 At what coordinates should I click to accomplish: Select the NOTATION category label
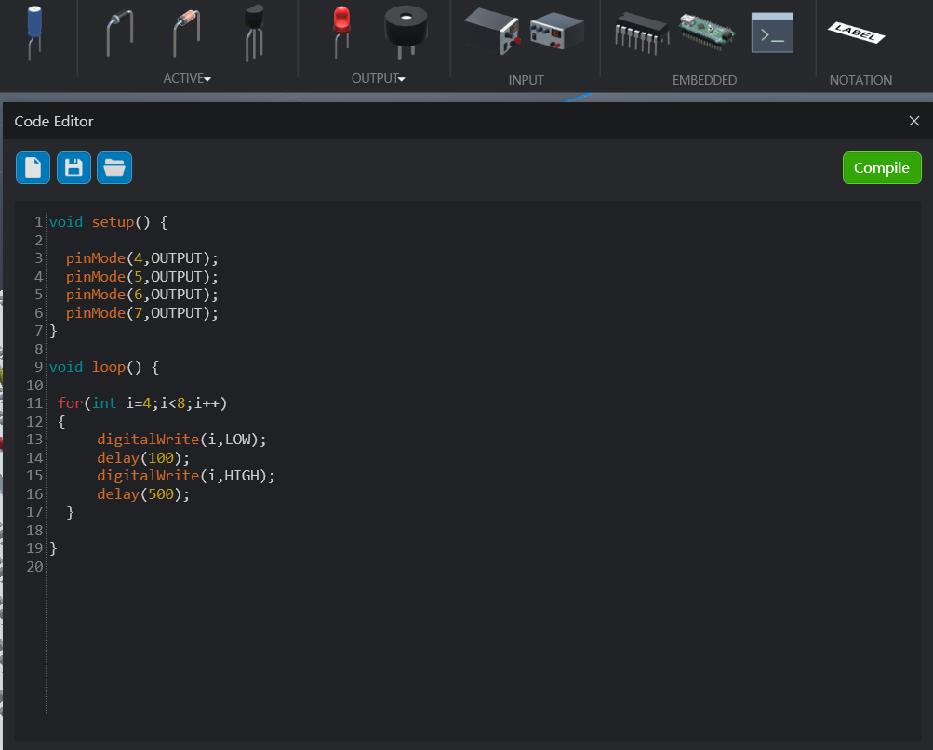(860, 80)
